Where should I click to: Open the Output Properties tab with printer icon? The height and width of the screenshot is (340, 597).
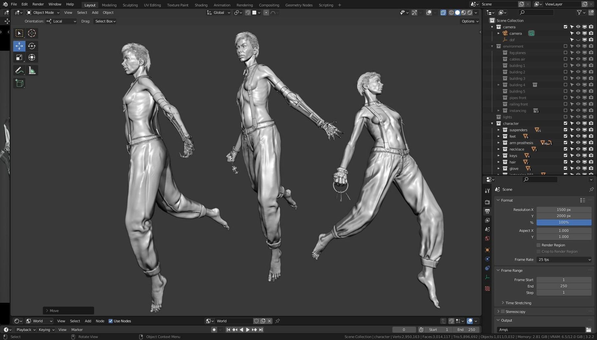(487, 211)
